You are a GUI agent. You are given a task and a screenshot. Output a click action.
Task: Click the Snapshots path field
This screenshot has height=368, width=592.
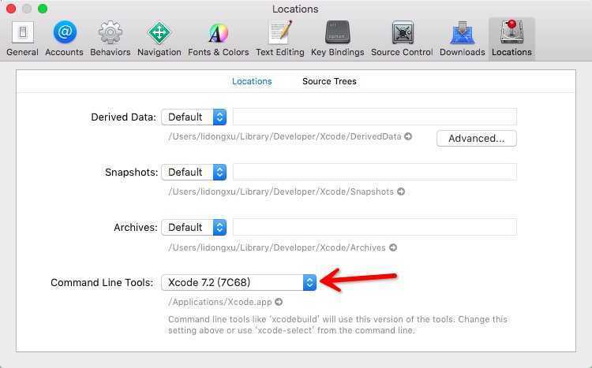coord(374,172)
